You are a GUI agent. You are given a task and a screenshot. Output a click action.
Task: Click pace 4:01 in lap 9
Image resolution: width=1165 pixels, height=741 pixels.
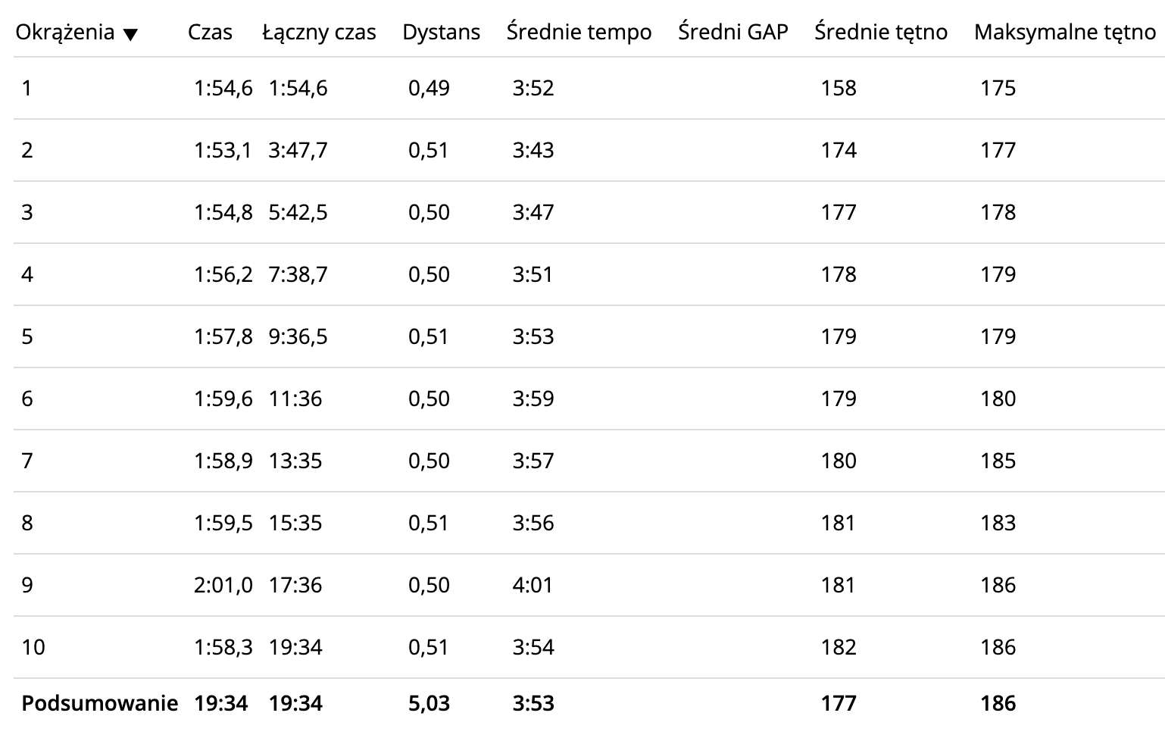533,585
